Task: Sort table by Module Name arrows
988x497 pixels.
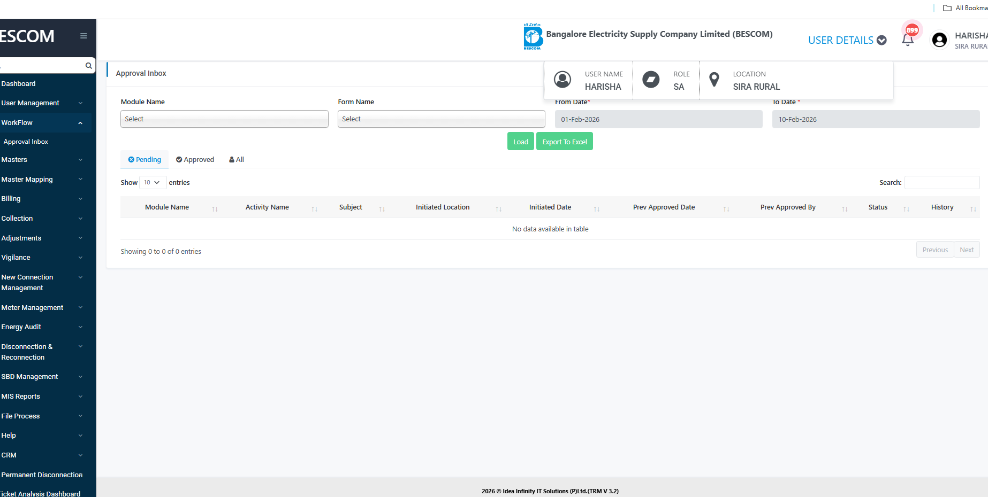Action: pos(215,209)
